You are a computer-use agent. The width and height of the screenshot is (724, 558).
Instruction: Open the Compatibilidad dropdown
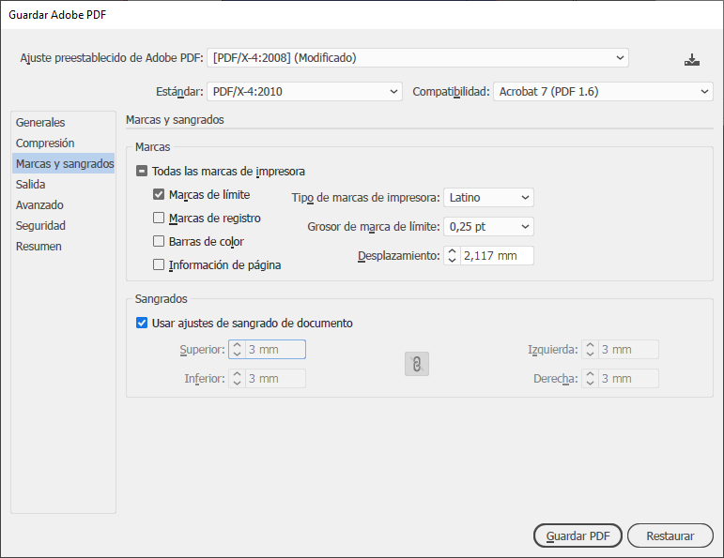click(603, 91)
